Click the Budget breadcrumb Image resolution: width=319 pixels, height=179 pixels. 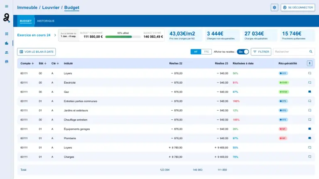click(72, 7)
